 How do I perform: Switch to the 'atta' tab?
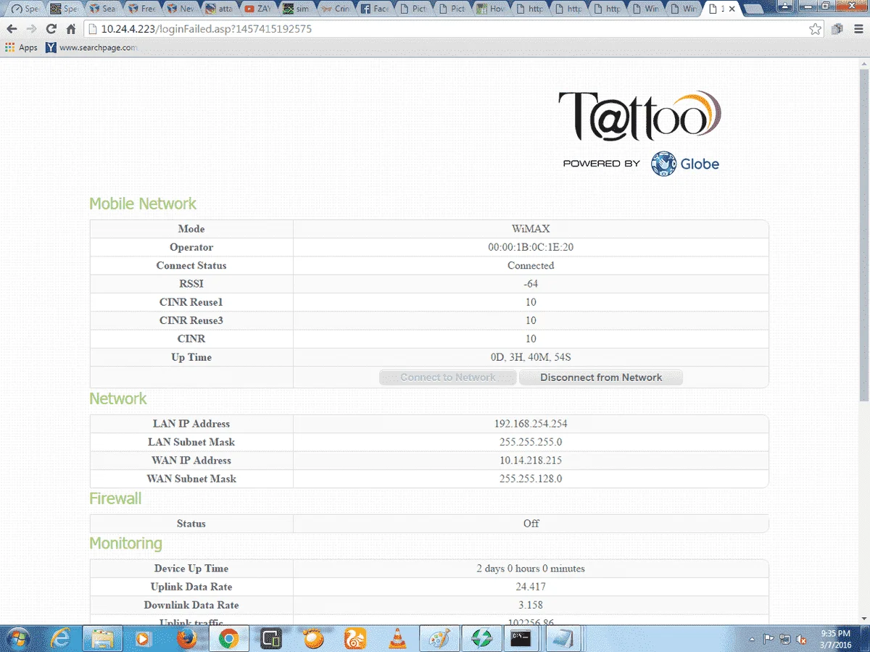pos(220,9)
